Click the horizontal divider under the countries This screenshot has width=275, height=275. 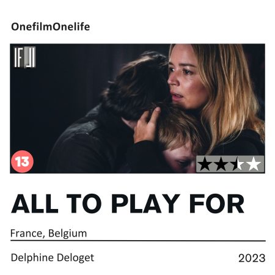138,241
